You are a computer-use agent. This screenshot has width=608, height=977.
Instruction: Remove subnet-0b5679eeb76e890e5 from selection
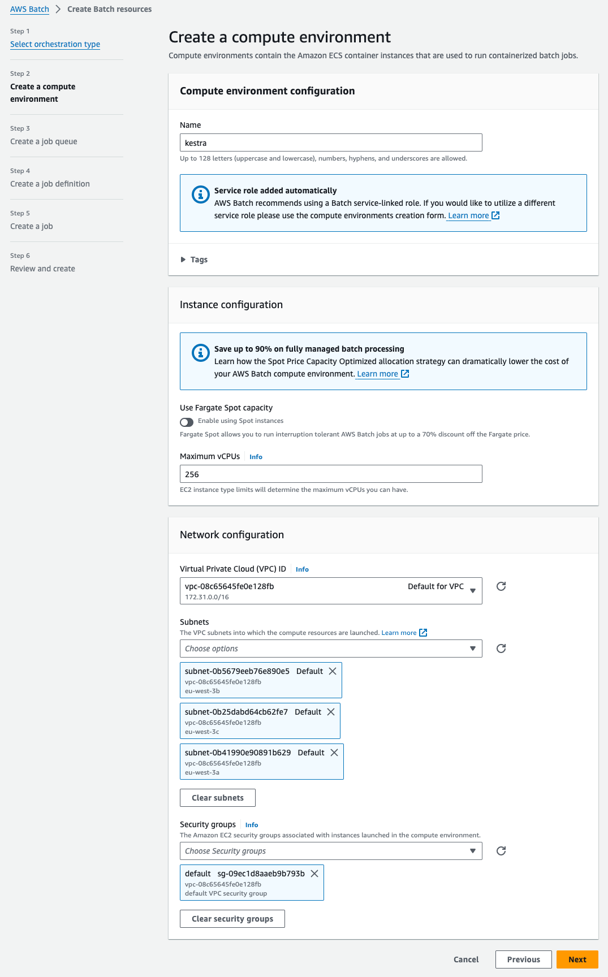click(x=333, y=671)
